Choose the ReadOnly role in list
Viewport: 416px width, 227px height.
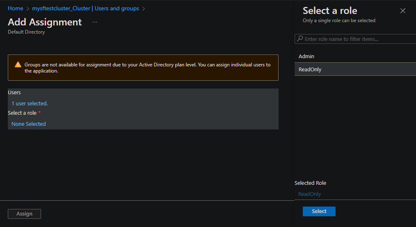(310, 69)
